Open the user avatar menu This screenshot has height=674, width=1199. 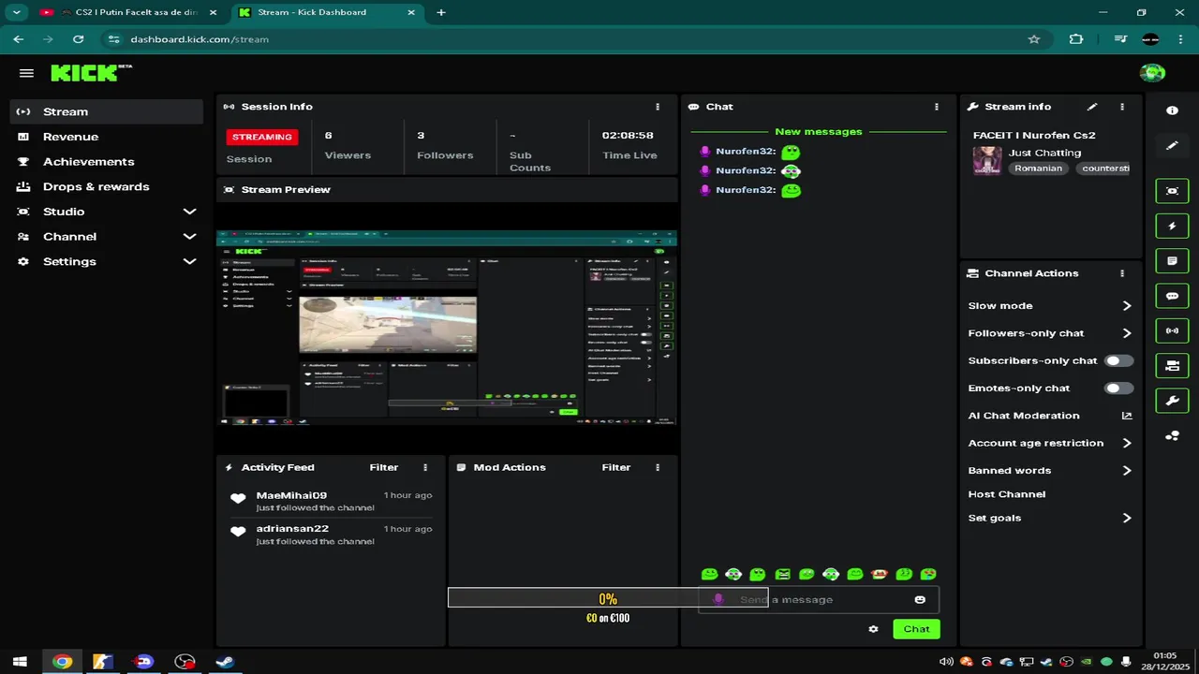click(1152, 73)
